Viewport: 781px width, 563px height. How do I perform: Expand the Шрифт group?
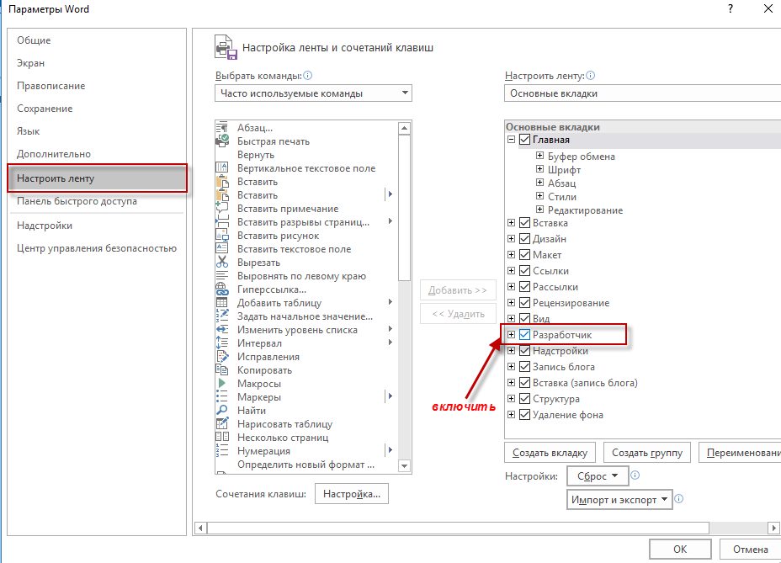[x=540, y=169]
